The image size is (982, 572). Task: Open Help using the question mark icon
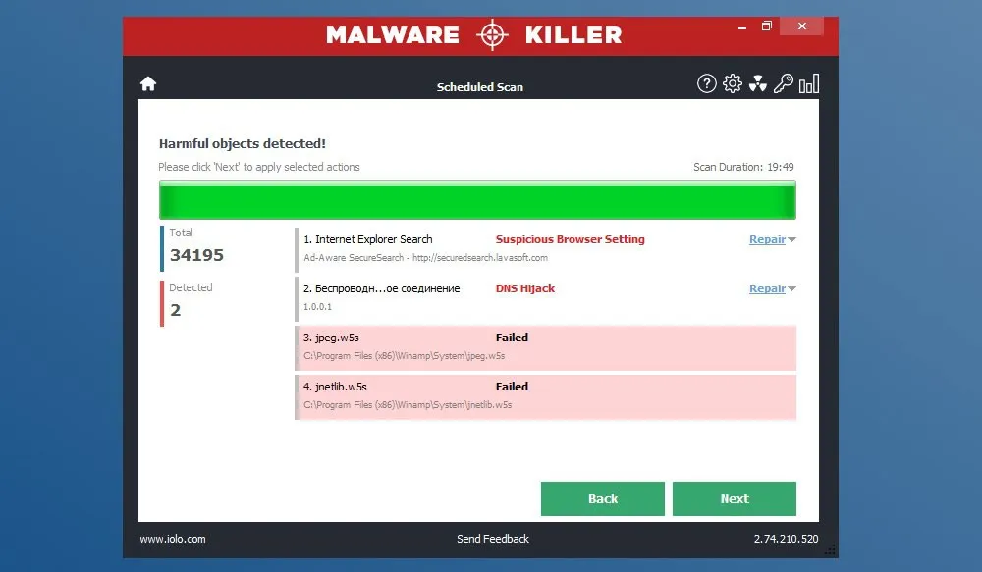(x=707, y=83)
